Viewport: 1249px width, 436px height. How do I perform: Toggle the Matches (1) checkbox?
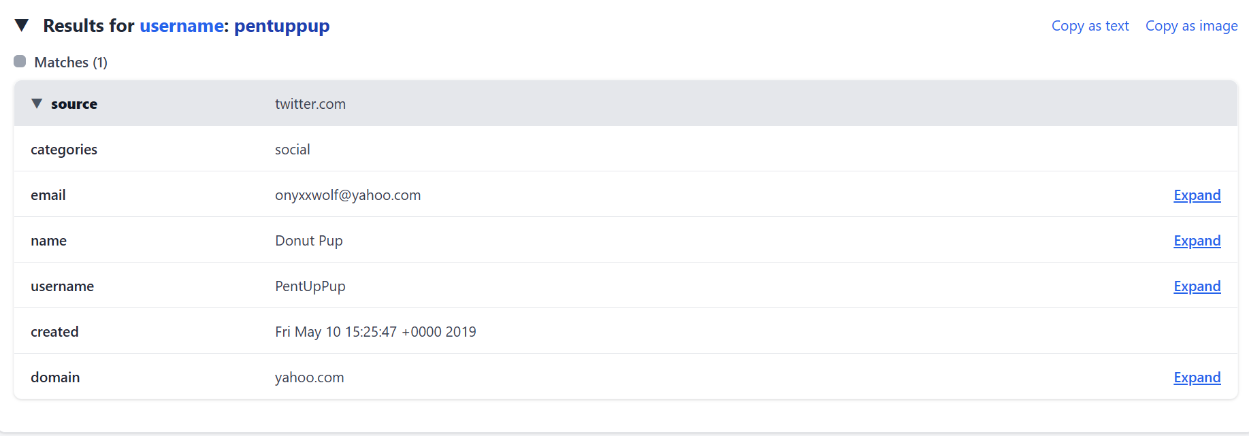point(20,62)
